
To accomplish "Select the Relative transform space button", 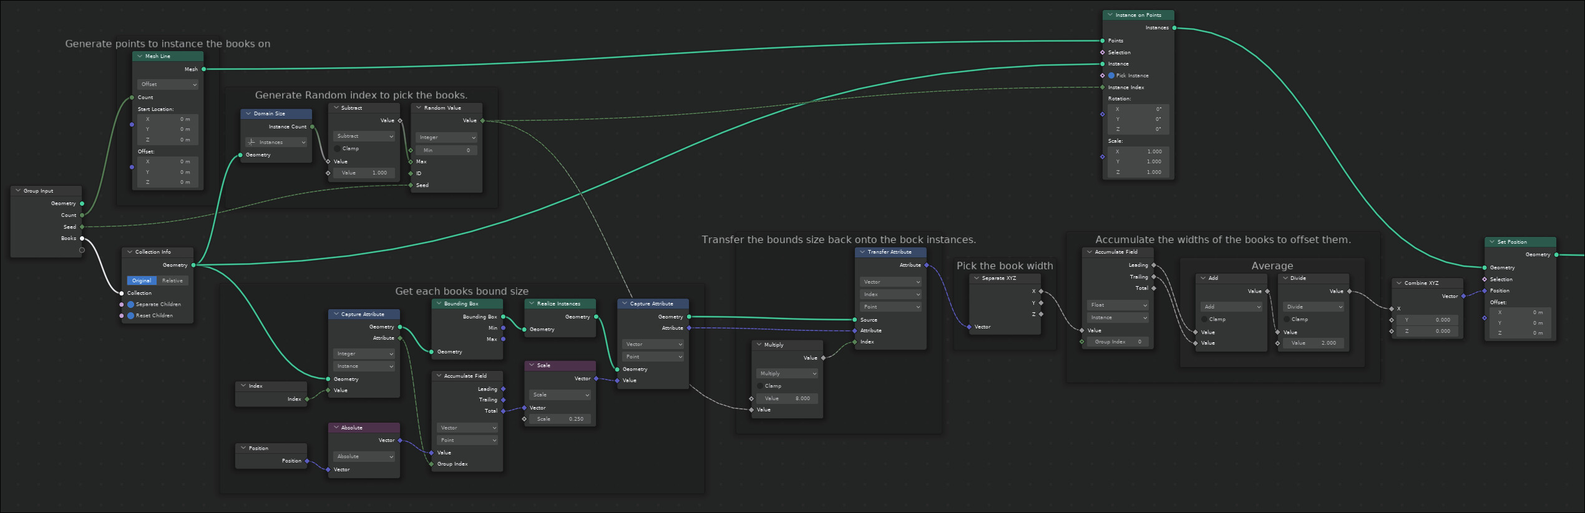I will pyautogui.click(x=173, y=280).
